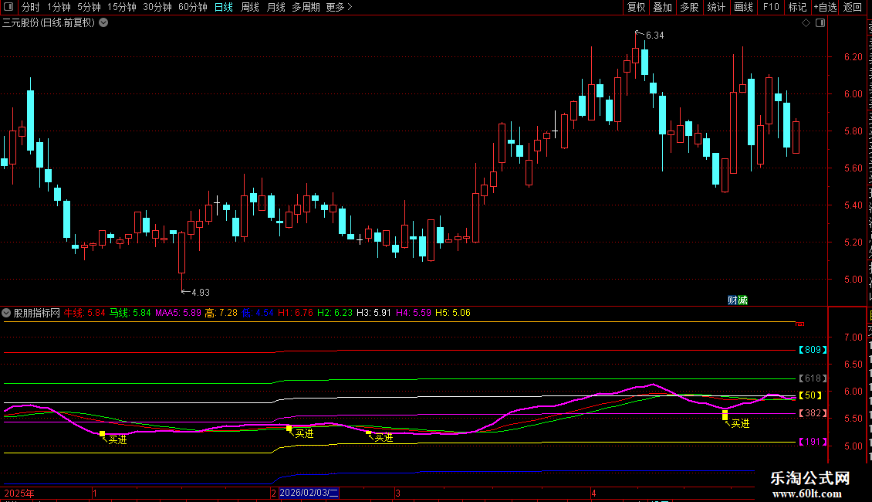Click the 5.00 main chart price label
This screenshot has width=872, height=502.
pos(853,280)
